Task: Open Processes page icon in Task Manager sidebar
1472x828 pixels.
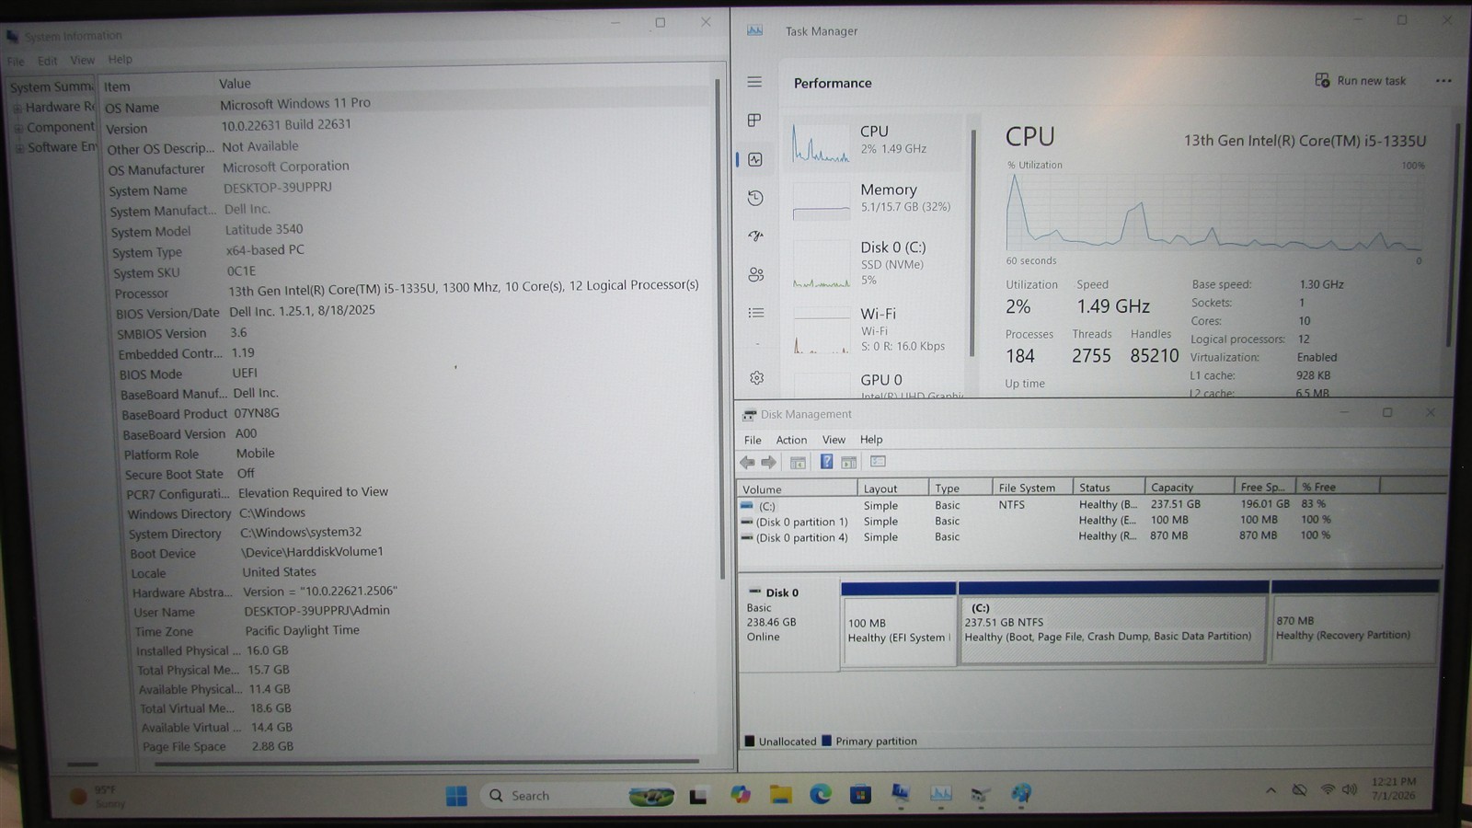Action: [x=754, y=121]
